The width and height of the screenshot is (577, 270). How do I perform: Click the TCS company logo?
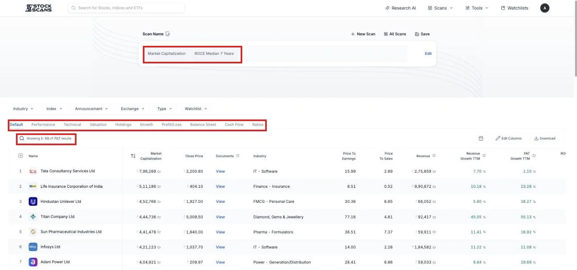point(33,171)
